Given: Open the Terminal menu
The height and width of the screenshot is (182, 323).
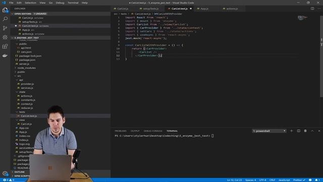Looking at the screenshot, I should click(73, 3).
